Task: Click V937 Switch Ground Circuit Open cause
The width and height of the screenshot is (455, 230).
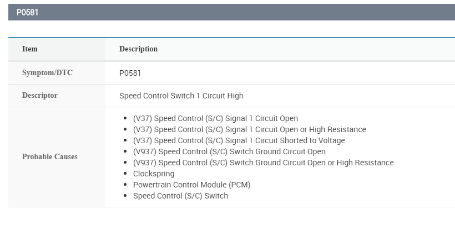Action: click(229, 151)
